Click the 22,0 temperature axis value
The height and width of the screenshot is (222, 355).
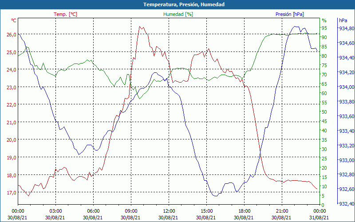point(12,105)
